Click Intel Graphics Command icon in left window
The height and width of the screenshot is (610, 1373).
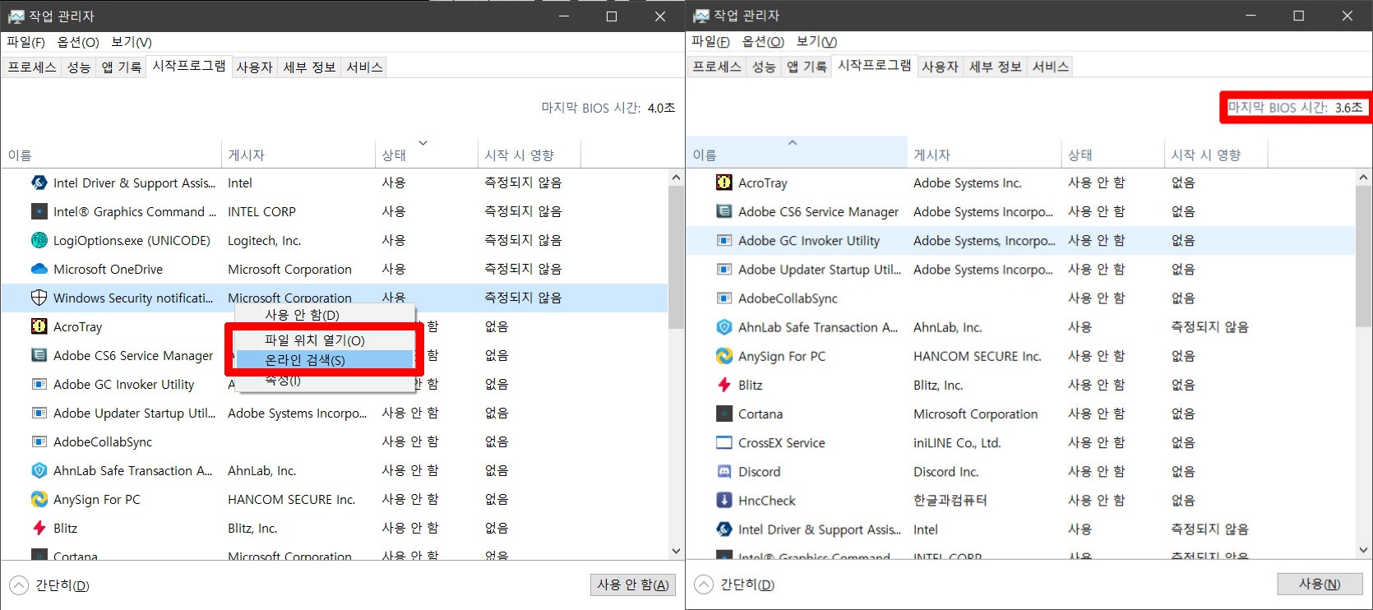(x=39, y=211)
